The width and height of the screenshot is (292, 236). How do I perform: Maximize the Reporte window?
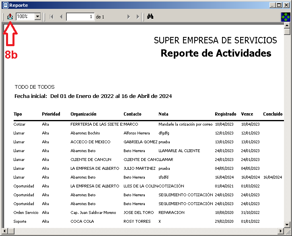[279, 5]
